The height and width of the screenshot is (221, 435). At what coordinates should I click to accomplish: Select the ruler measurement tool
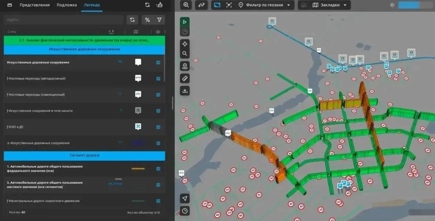185,78
